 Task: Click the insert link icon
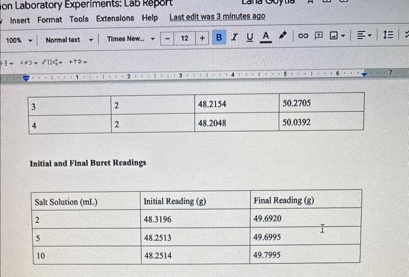click(303, 36)
